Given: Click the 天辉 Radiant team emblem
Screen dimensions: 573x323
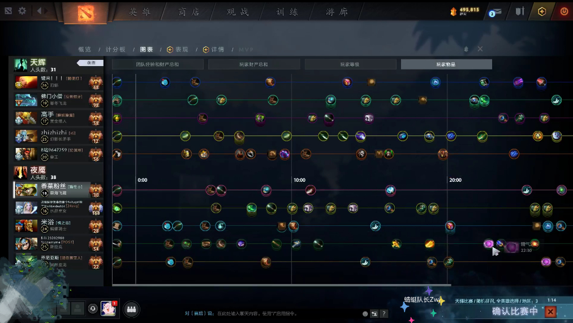Looking at the screenshot, I should (x=20, y=65).
